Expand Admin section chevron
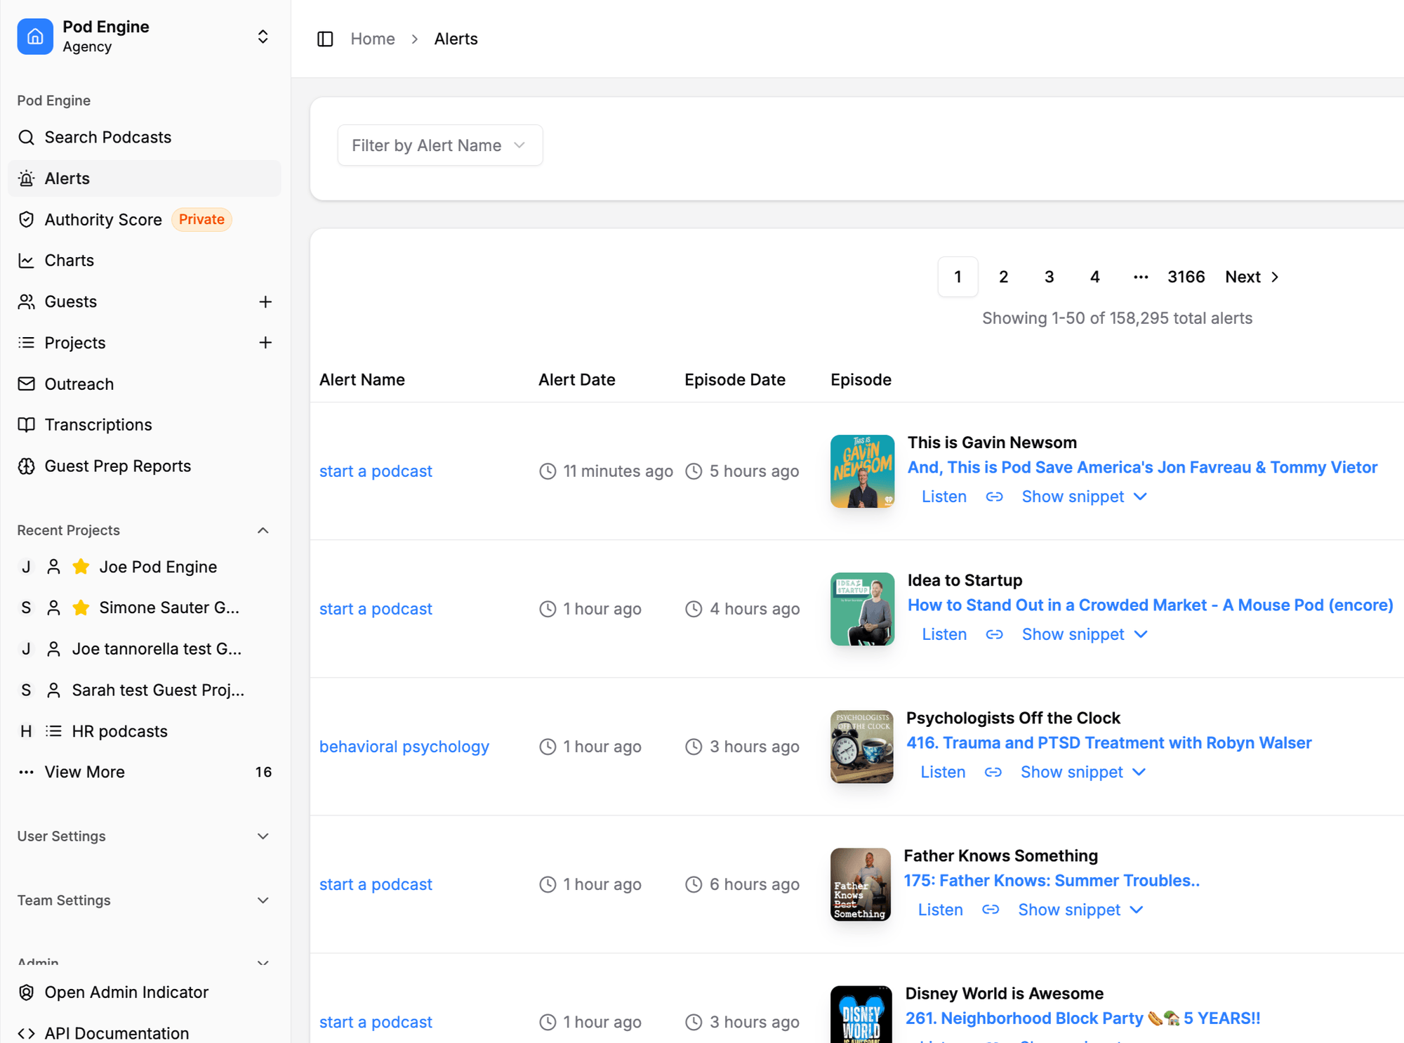This screenshot has height=1043, width=1404. pyautogui.click(x=263, y=963)
